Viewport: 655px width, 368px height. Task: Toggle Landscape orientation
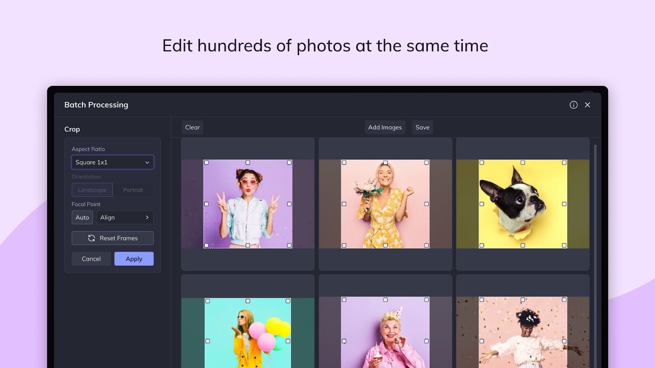[92, 190]
